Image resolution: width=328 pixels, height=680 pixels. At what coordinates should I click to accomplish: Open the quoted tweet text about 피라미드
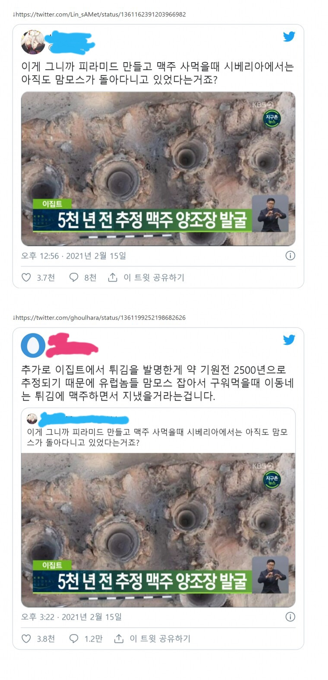158,437
